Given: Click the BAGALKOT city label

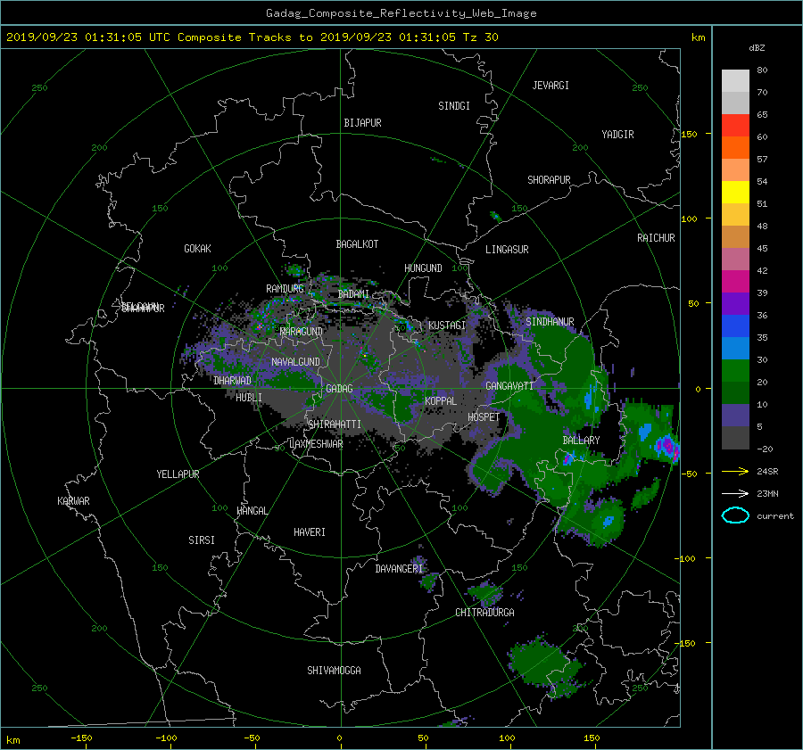Looking at the screenshot, I should tap(357, 244).
